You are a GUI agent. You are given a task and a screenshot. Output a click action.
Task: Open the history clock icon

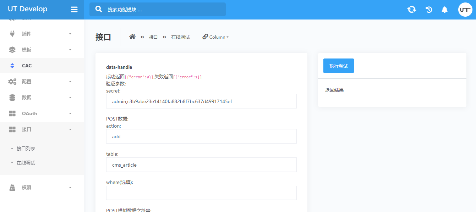pyautogui.click(x=429, y=10)
